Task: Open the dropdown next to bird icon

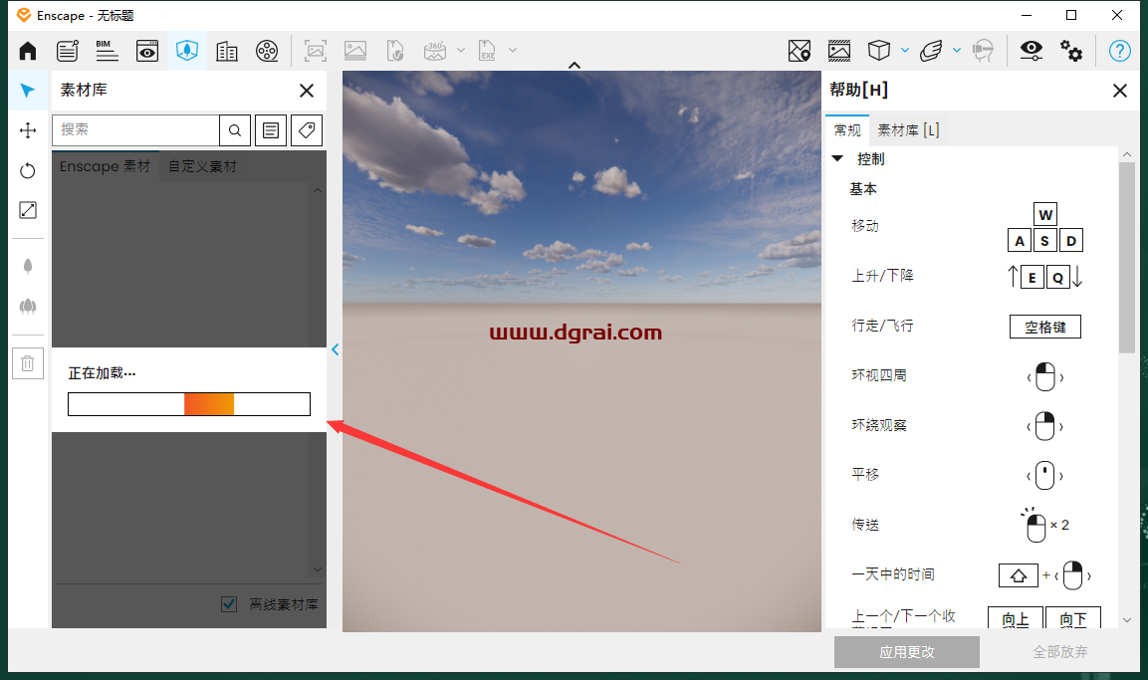Action: click(x=957, y=51)
